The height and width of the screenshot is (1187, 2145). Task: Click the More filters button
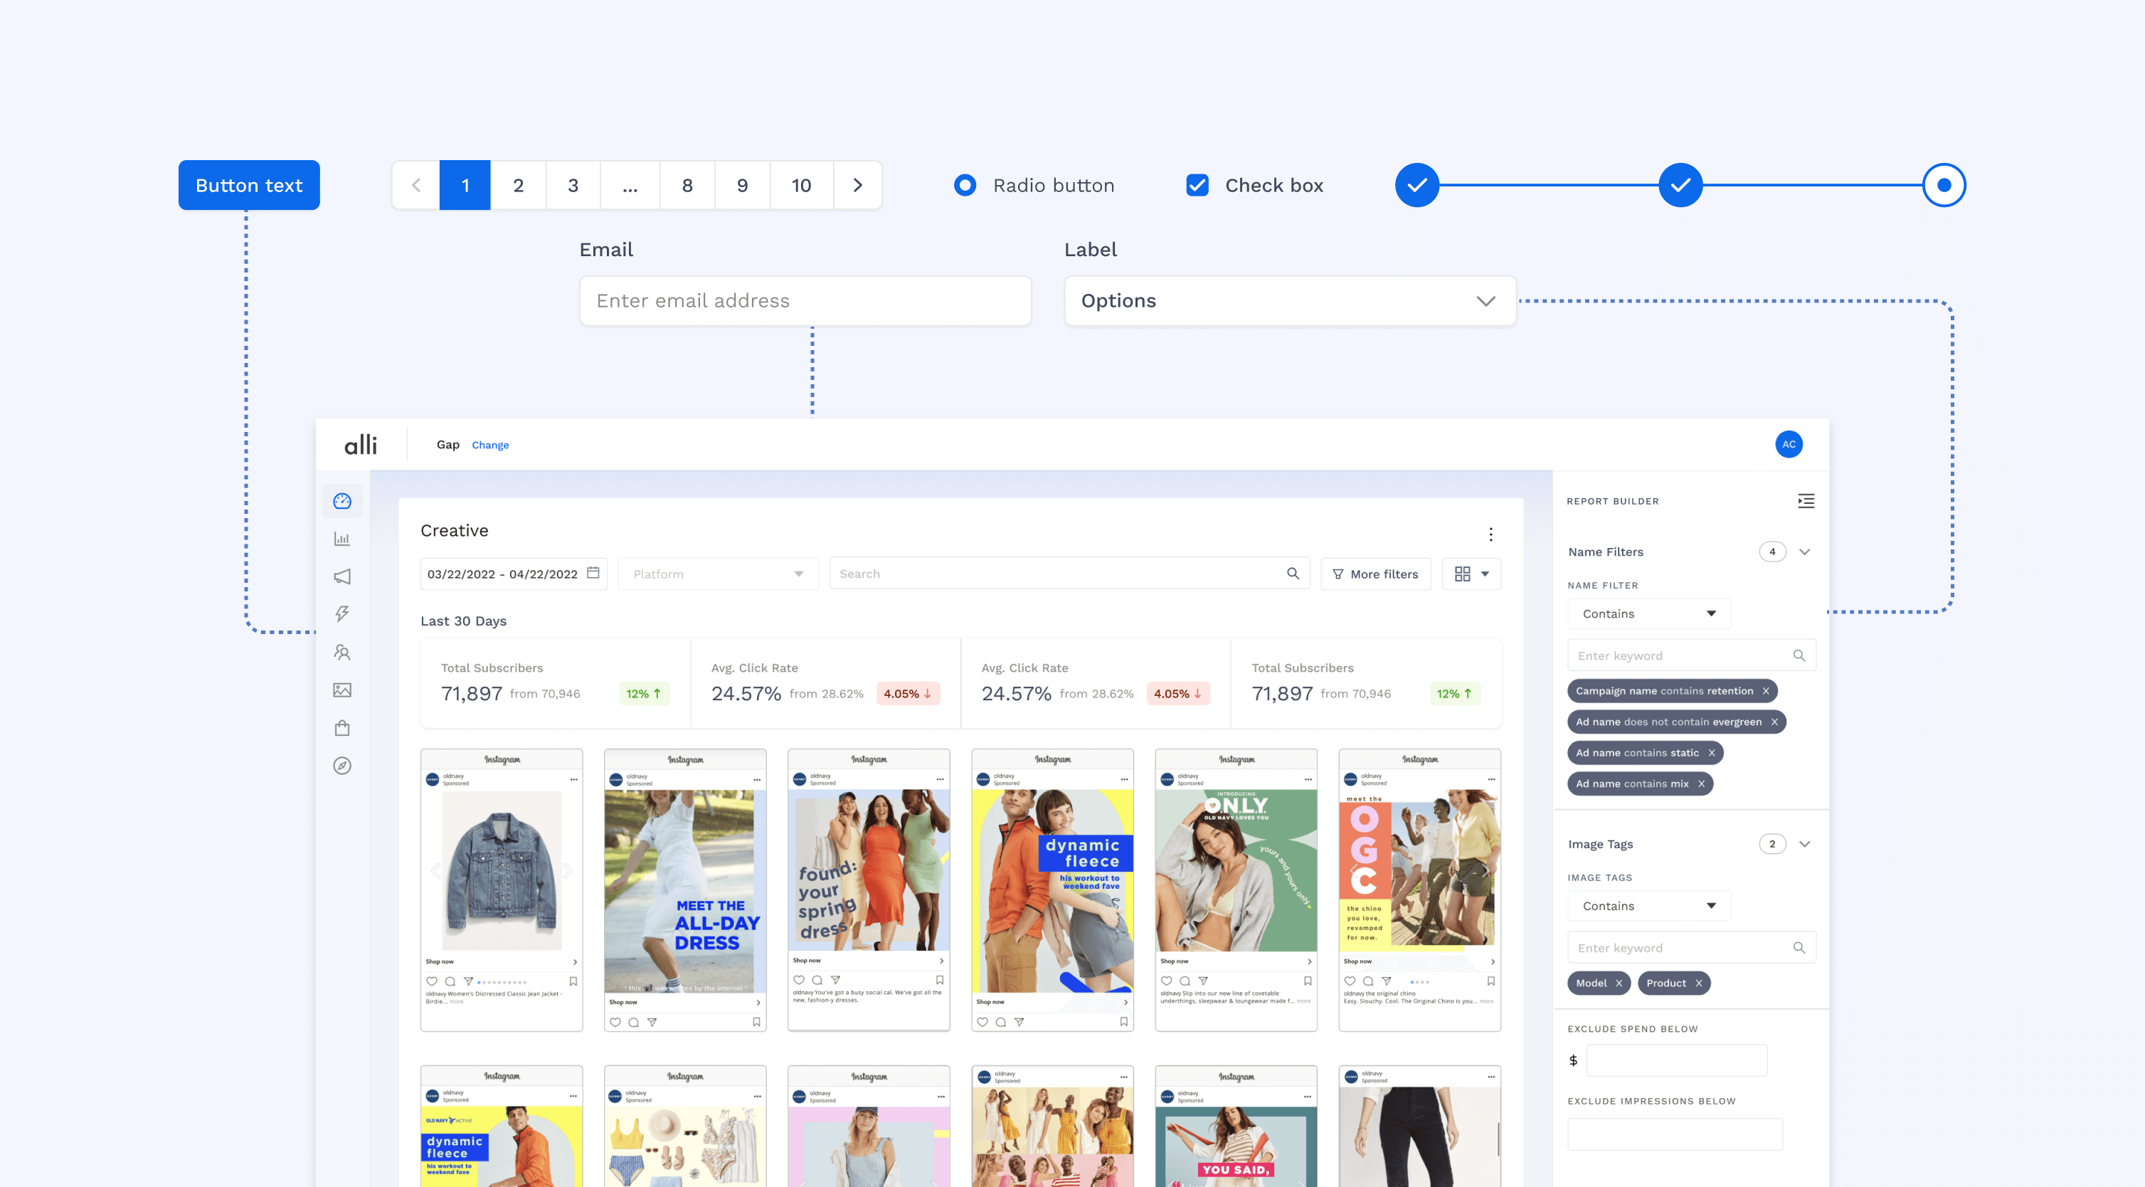(1376, 574)
